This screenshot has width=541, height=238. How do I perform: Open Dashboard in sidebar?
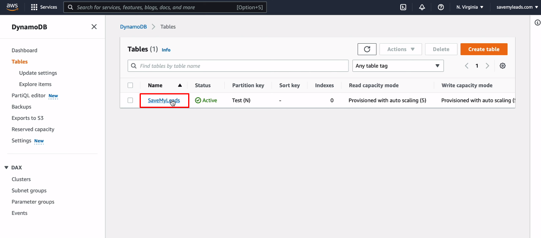pyautogui.click(x=24, y=50)
